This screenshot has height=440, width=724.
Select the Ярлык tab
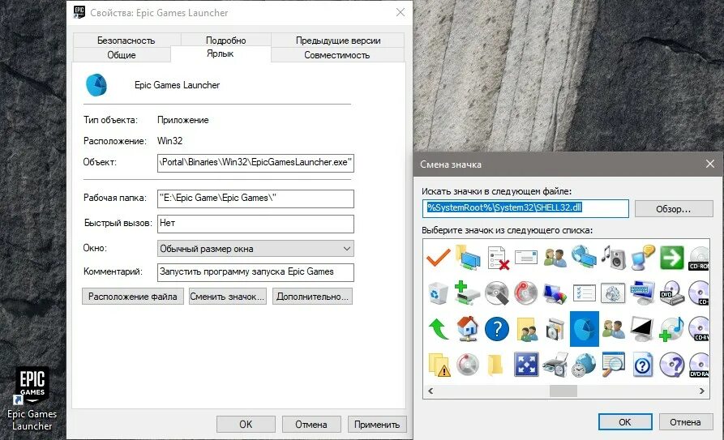(221, 53)
